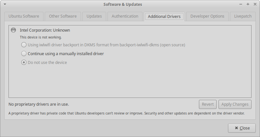The image size is (260, 137).
Task: Switch to the Ubuntu Software tab
Action: point(24,16)
